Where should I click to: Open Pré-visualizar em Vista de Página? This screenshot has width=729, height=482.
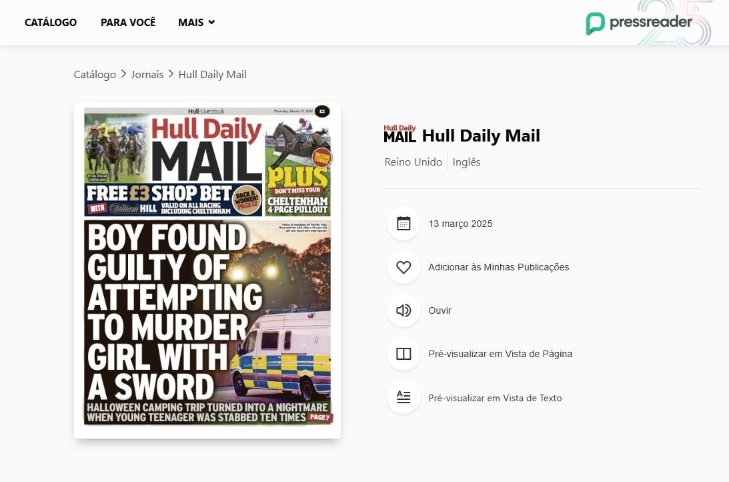(500, 354)
